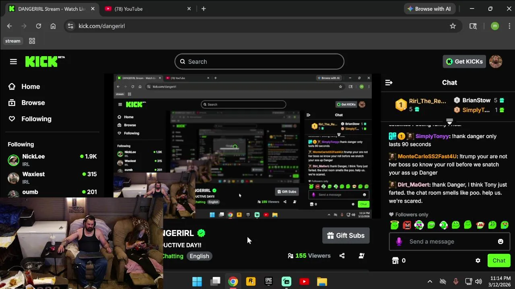Image resolution: width=515 pixels, height=289 pixels.
Task: Insert the sixth smiling green emote
Action: (x=455, y=225)
